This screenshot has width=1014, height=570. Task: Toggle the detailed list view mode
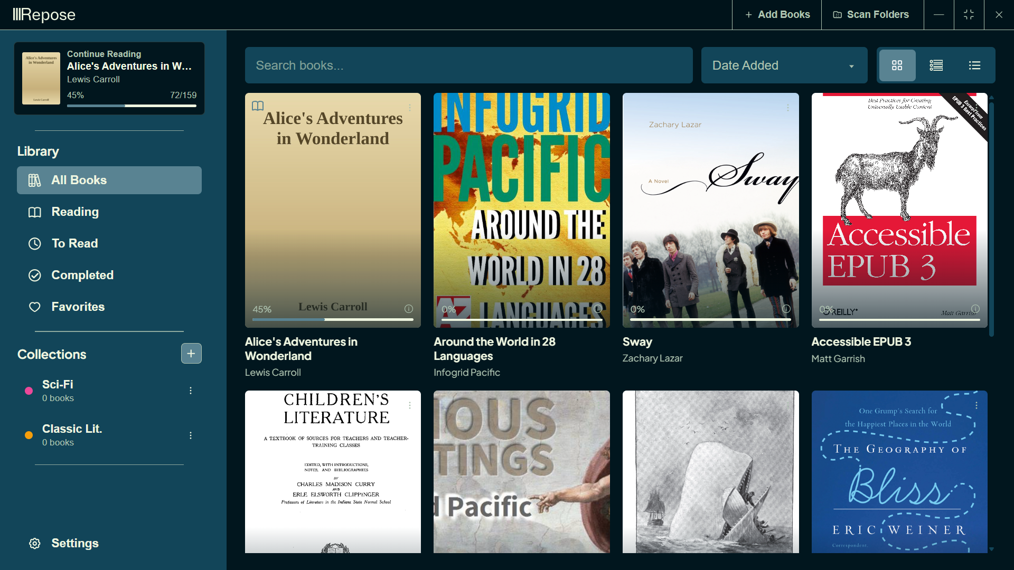tap(936, 65)
